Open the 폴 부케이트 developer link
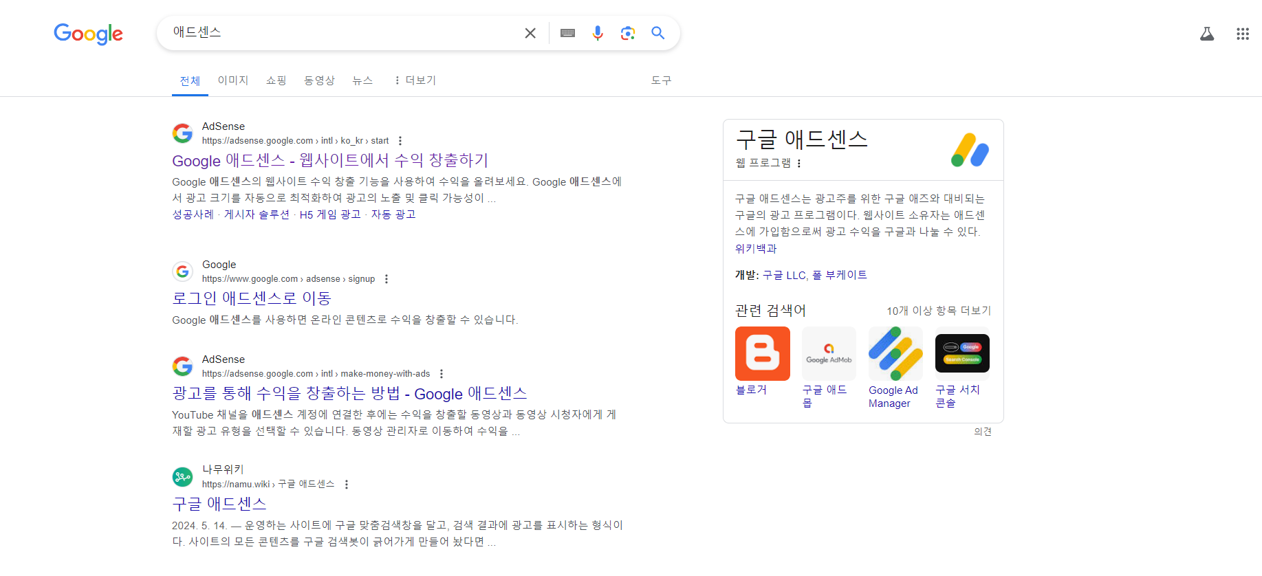Screen dimensions: 1262x576 (840, 275)
